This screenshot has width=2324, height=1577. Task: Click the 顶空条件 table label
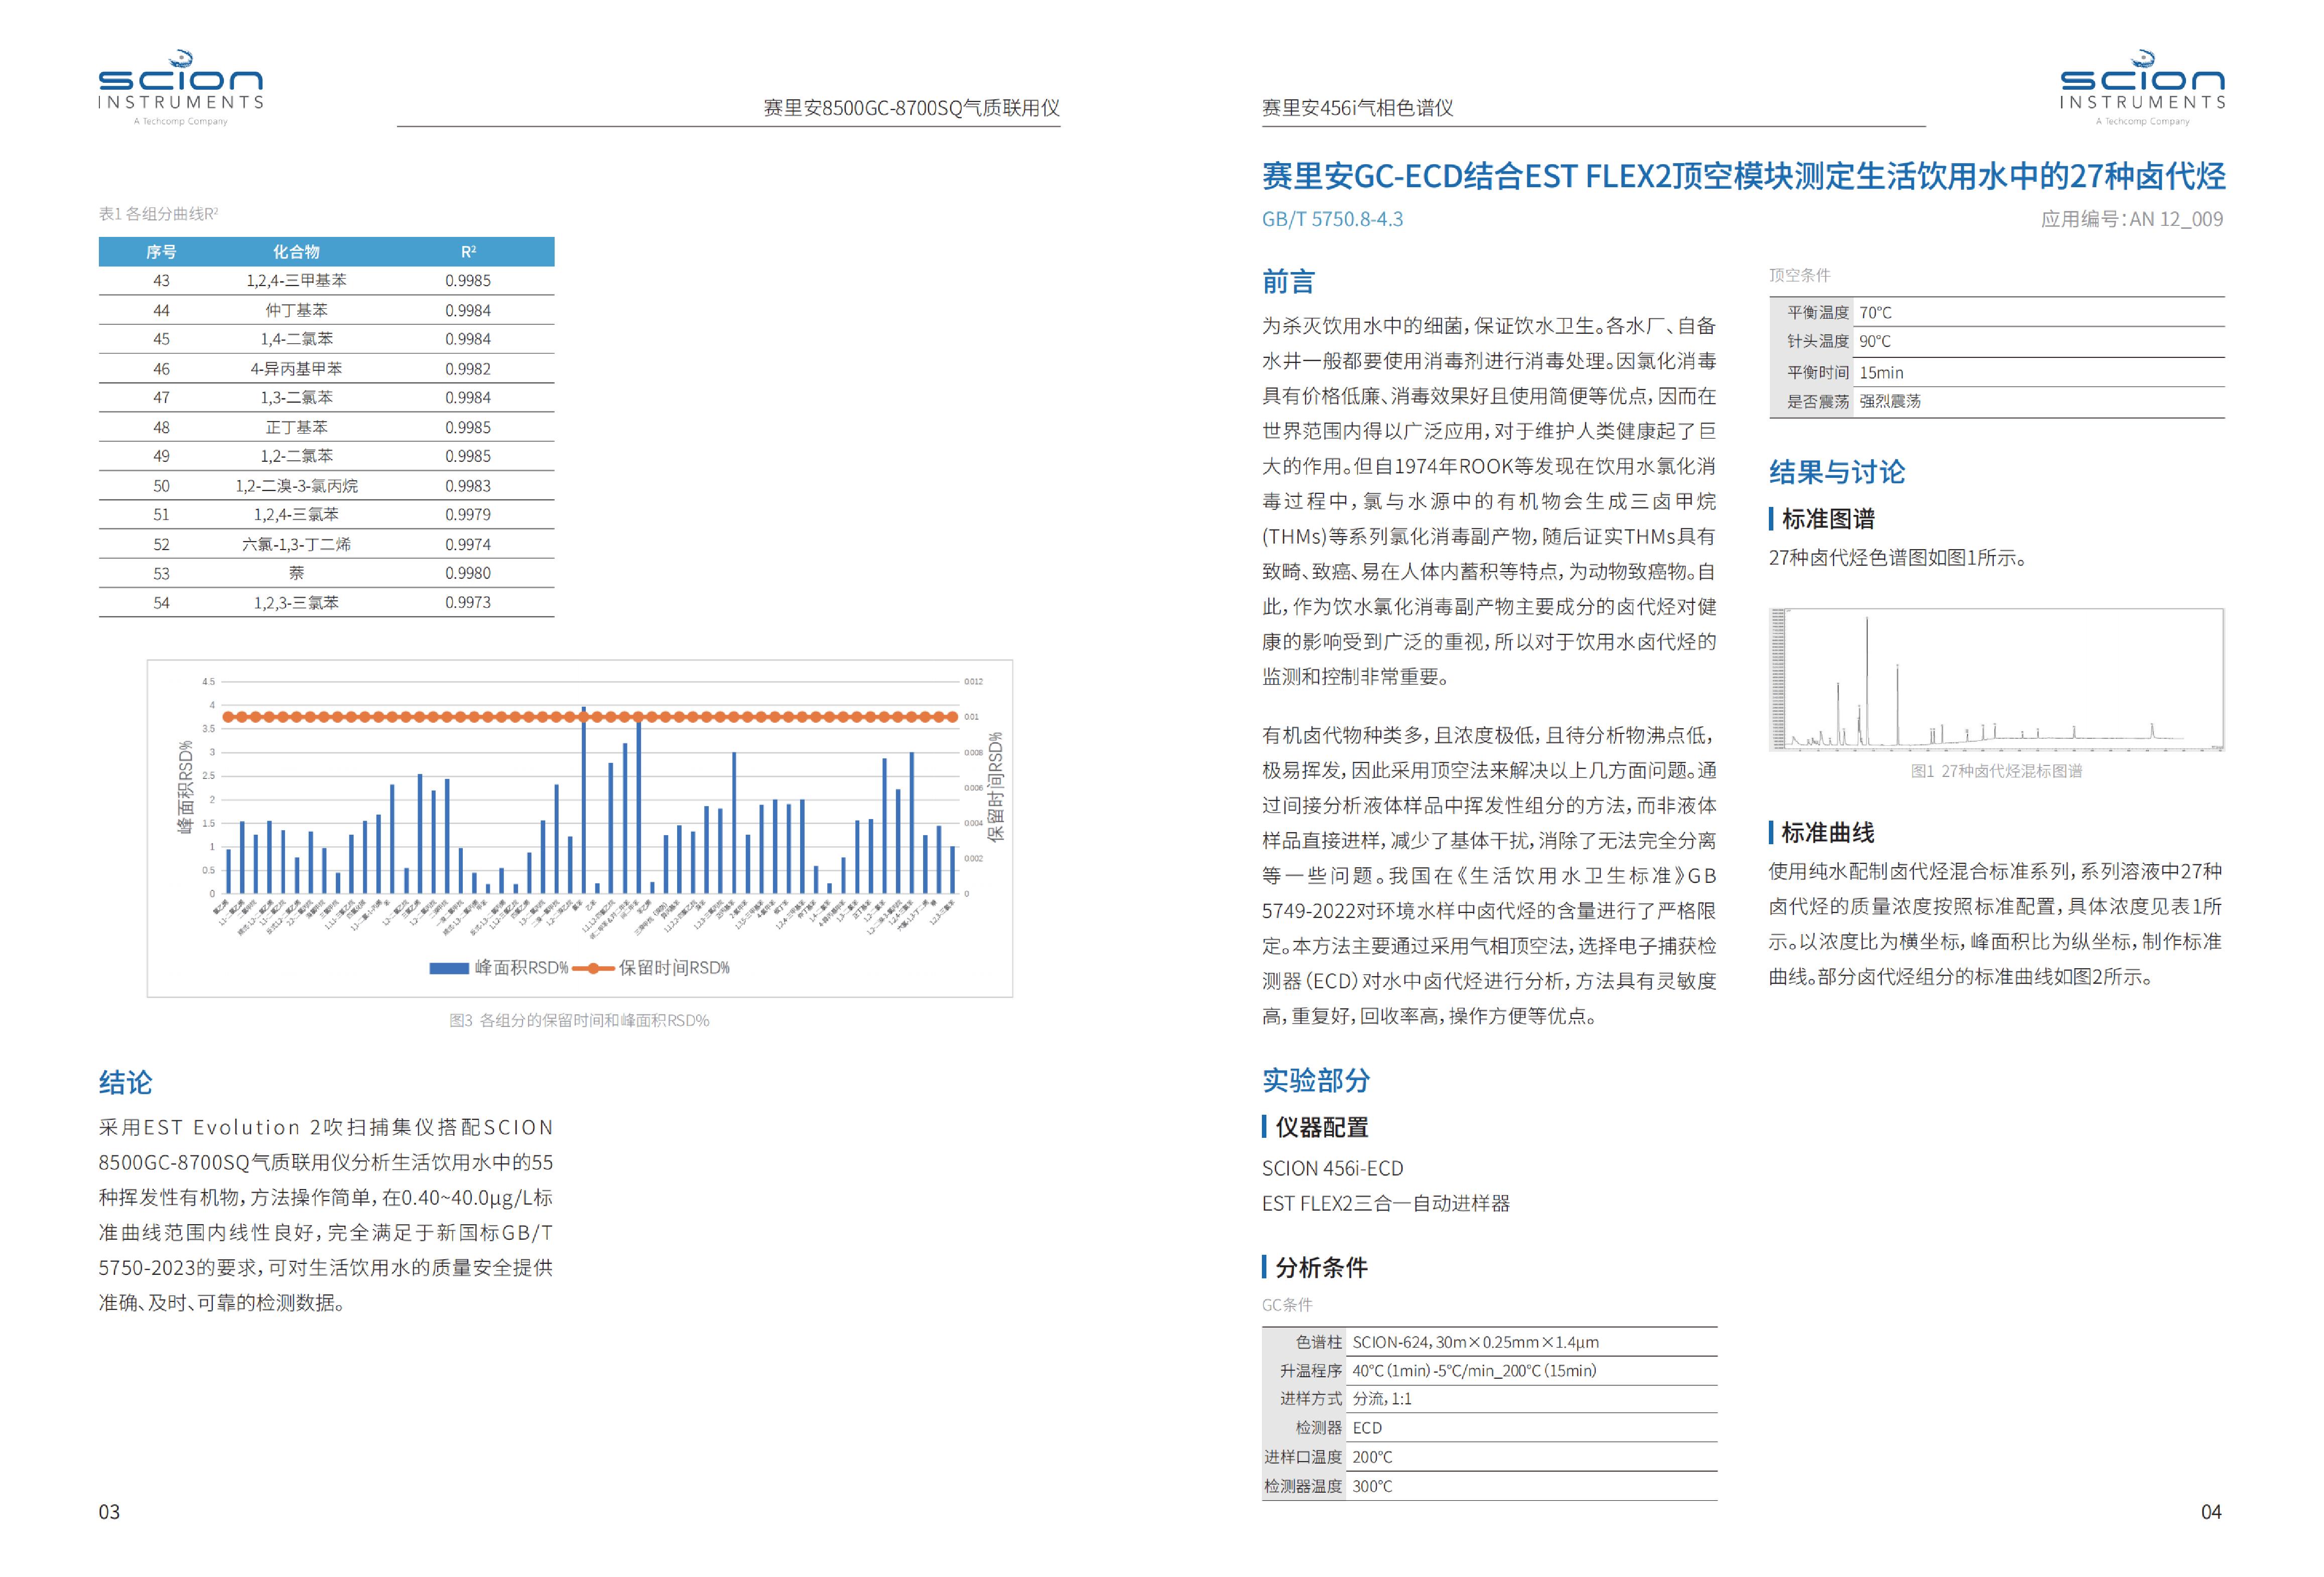(1800, 275)
